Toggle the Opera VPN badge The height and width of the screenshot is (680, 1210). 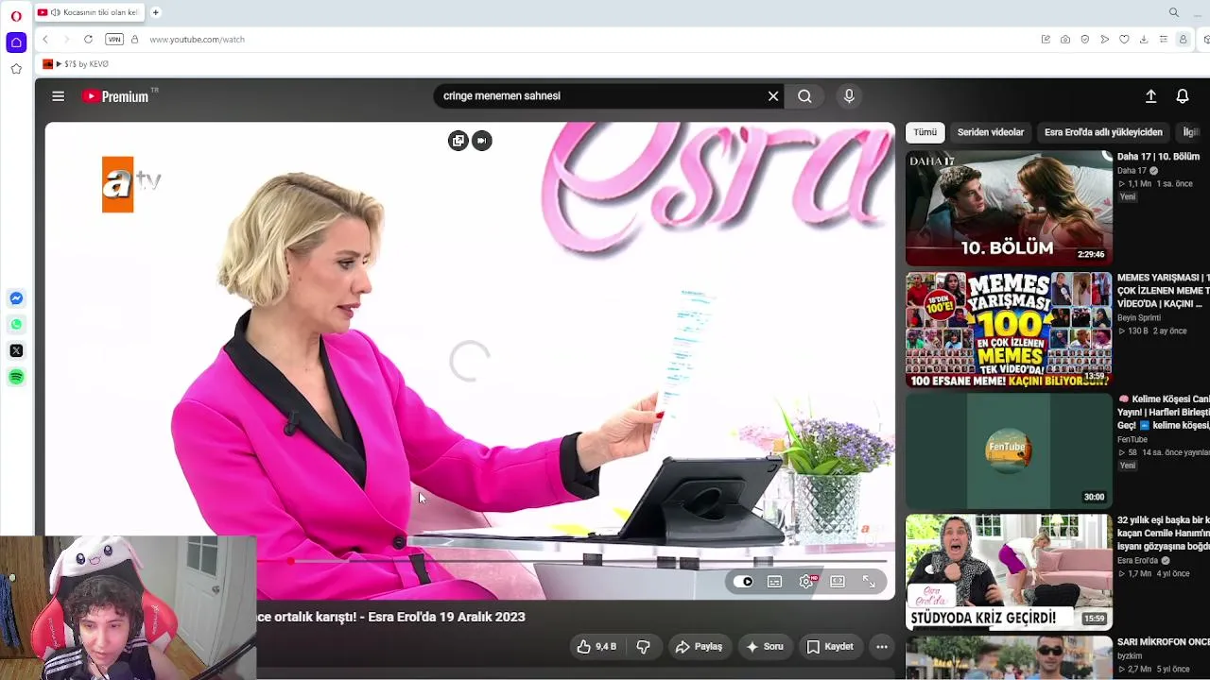(x=114, y=40)
